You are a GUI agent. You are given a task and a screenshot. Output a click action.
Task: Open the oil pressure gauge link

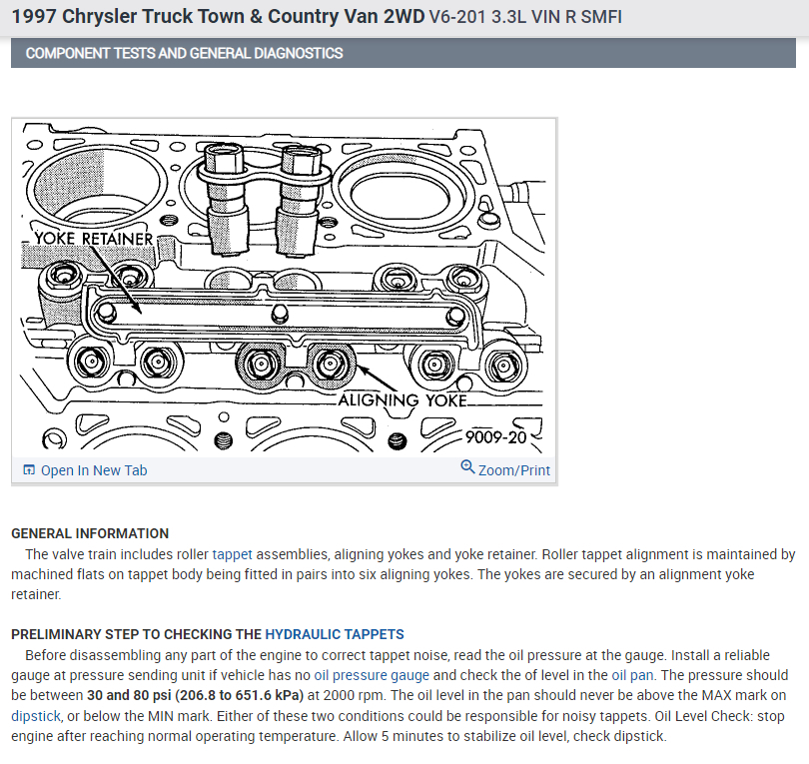pyautogui.click(x=372, y=675)
